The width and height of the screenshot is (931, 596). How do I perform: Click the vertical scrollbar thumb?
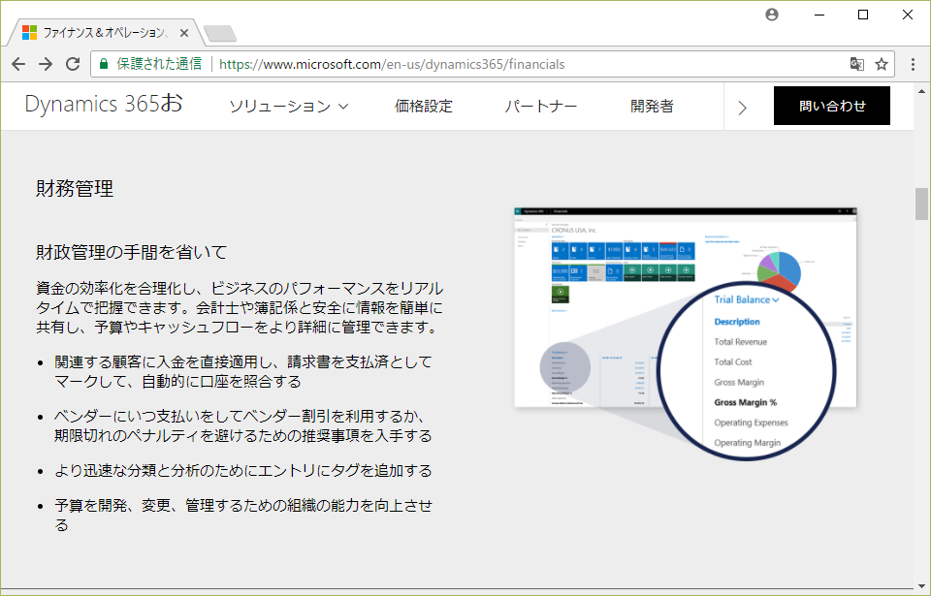[921, 204]
